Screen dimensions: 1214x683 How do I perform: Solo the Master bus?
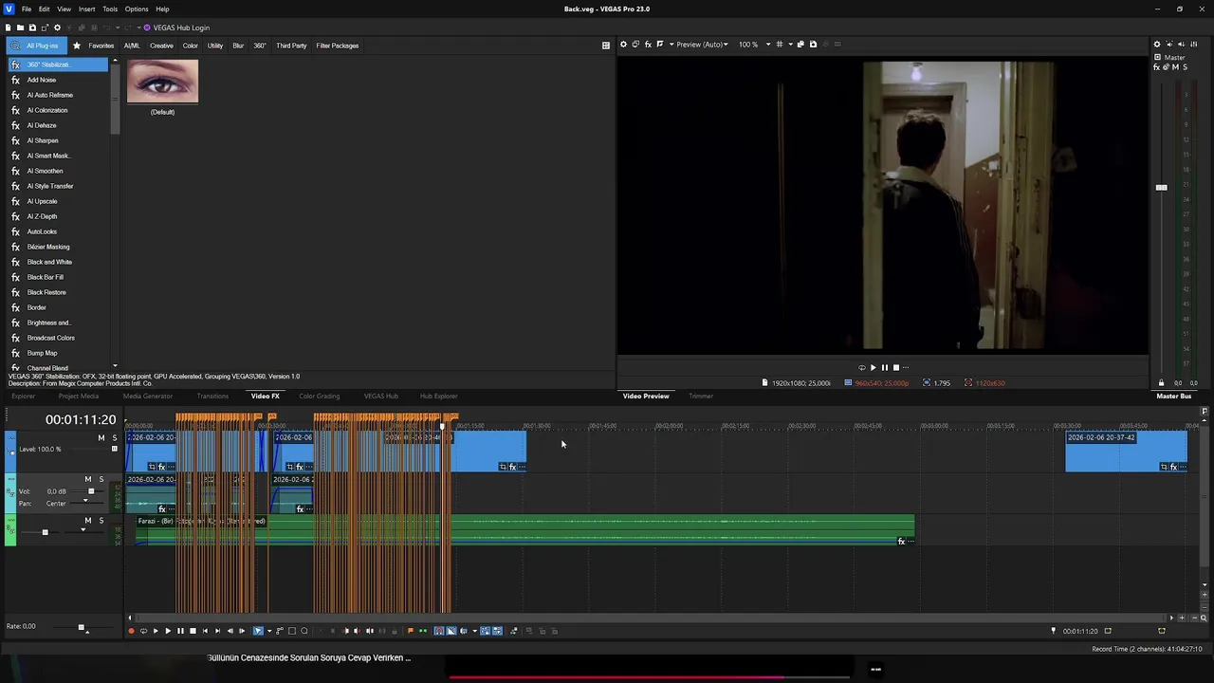[x=1185, y=67]
